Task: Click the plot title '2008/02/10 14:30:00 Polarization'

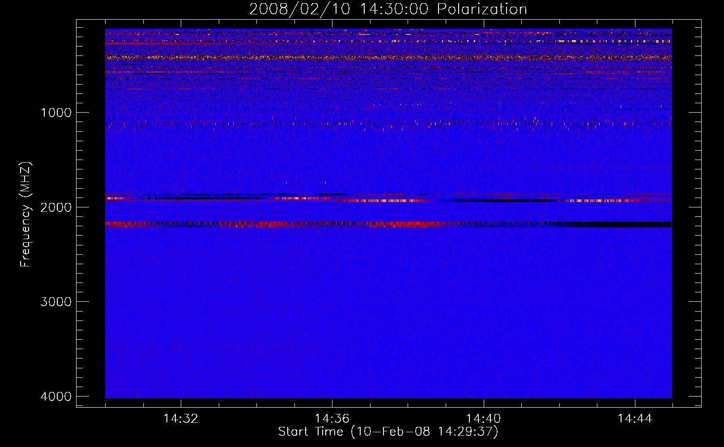Action: point(388,9)
